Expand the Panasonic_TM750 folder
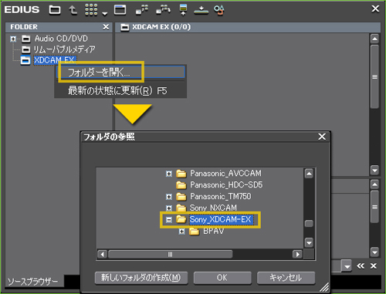Image resolution: width=386 pixels, height=294 pixels. tap(169, 197)
